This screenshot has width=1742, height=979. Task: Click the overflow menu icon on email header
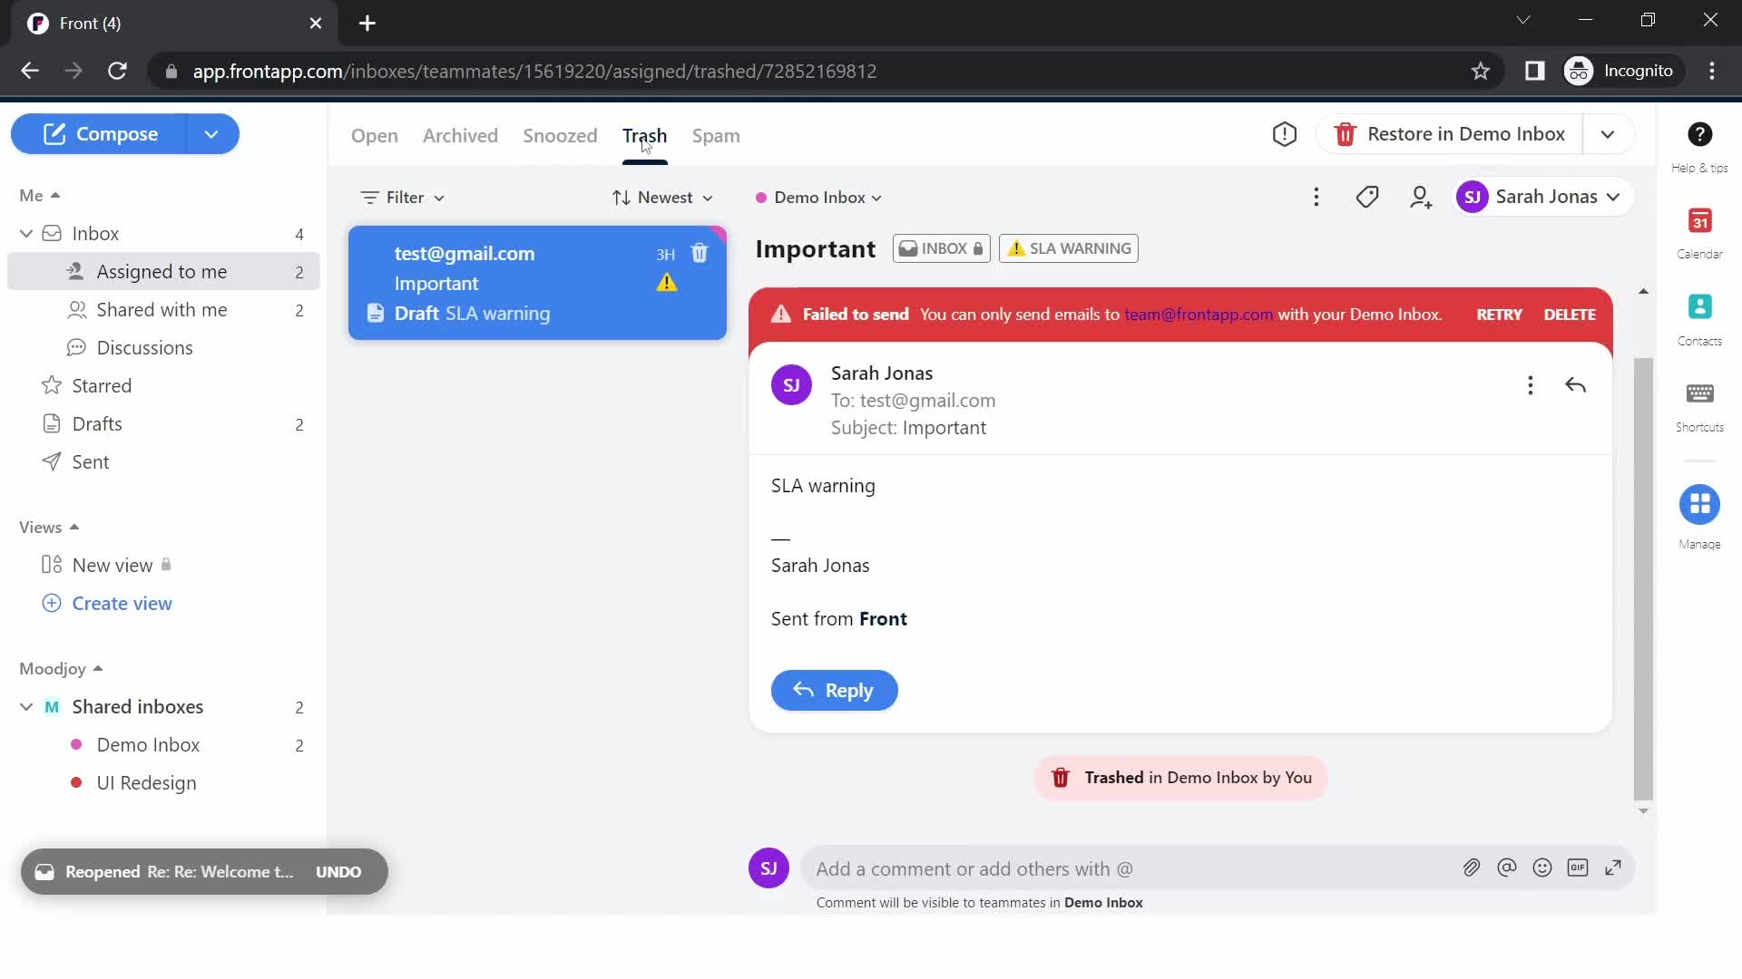point(1532,385)
